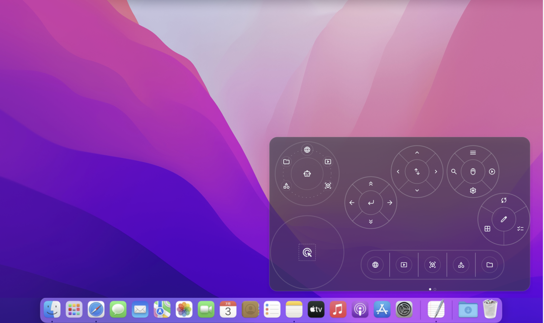Click chevron down in scroll wheel
The height and width of the screenshot is (323, 544).
(418, 191)
